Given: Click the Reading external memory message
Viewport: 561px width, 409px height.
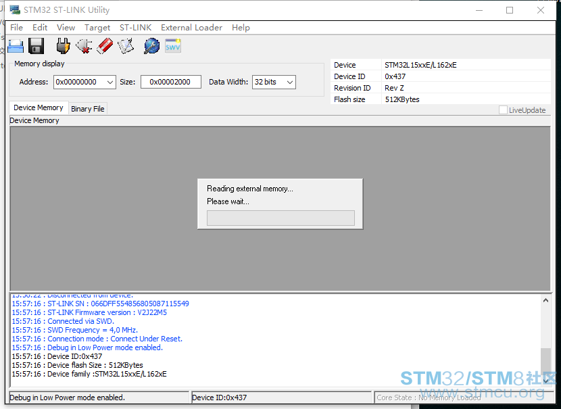Looking at the screenshot, I should tap(249, 189).
